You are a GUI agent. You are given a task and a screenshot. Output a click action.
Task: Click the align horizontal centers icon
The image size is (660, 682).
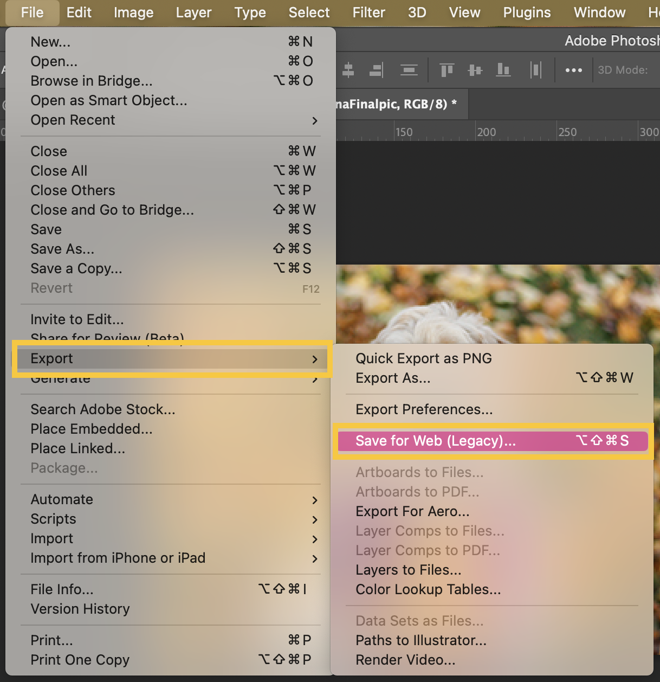[348, 70]
